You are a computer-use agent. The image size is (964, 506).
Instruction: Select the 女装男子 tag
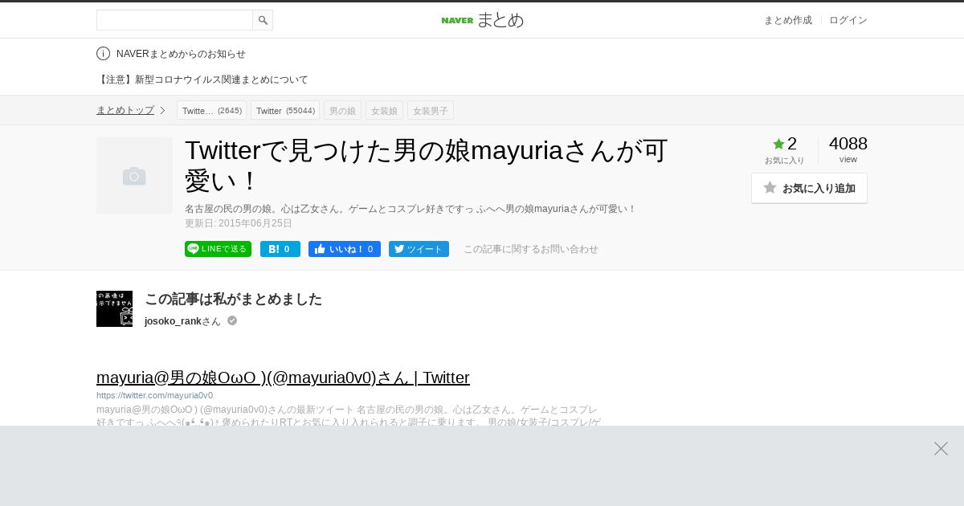point(431,110)
